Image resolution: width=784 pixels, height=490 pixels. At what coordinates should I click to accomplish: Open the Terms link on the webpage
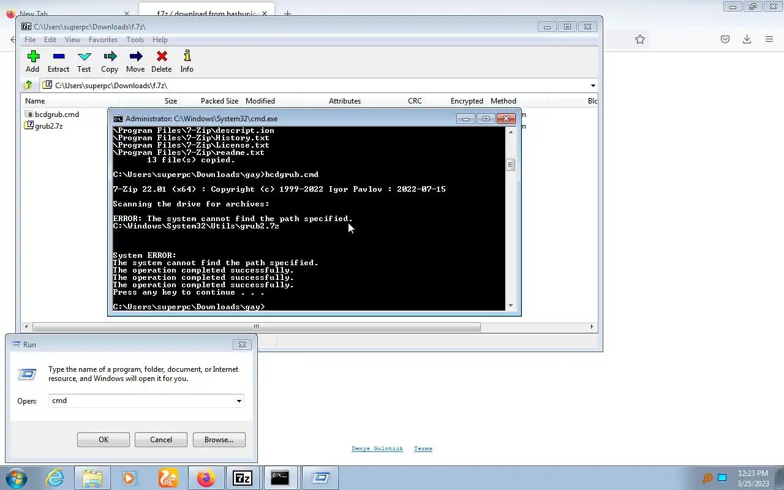pos(423,448)
